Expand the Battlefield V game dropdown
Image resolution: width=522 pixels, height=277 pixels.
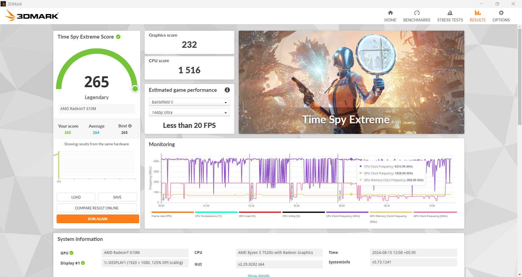pyautogui.click(x=189, y=102)
